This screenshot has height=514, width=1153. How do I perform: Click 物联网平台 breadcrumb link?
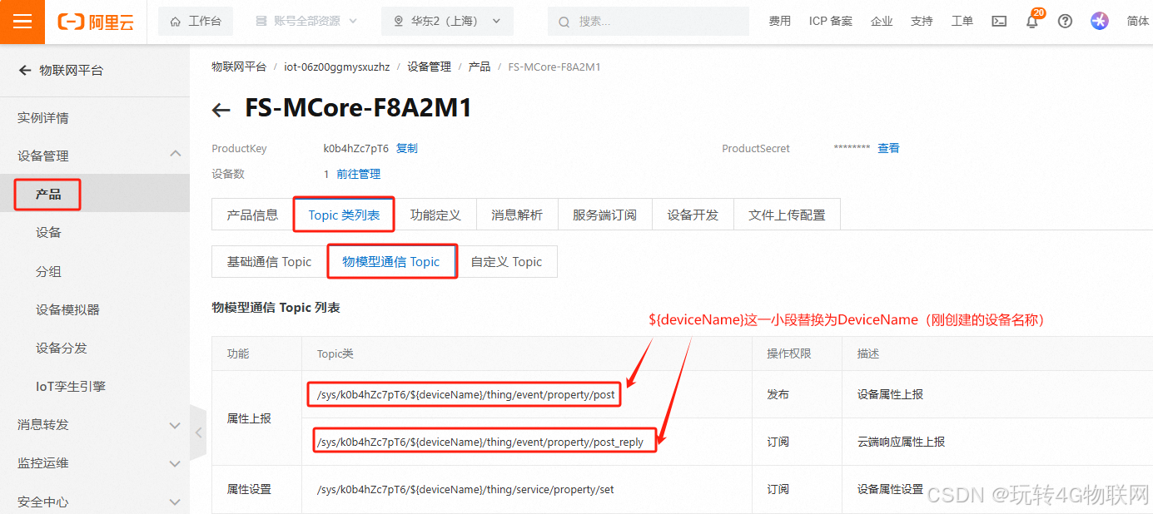coord(239,67)
